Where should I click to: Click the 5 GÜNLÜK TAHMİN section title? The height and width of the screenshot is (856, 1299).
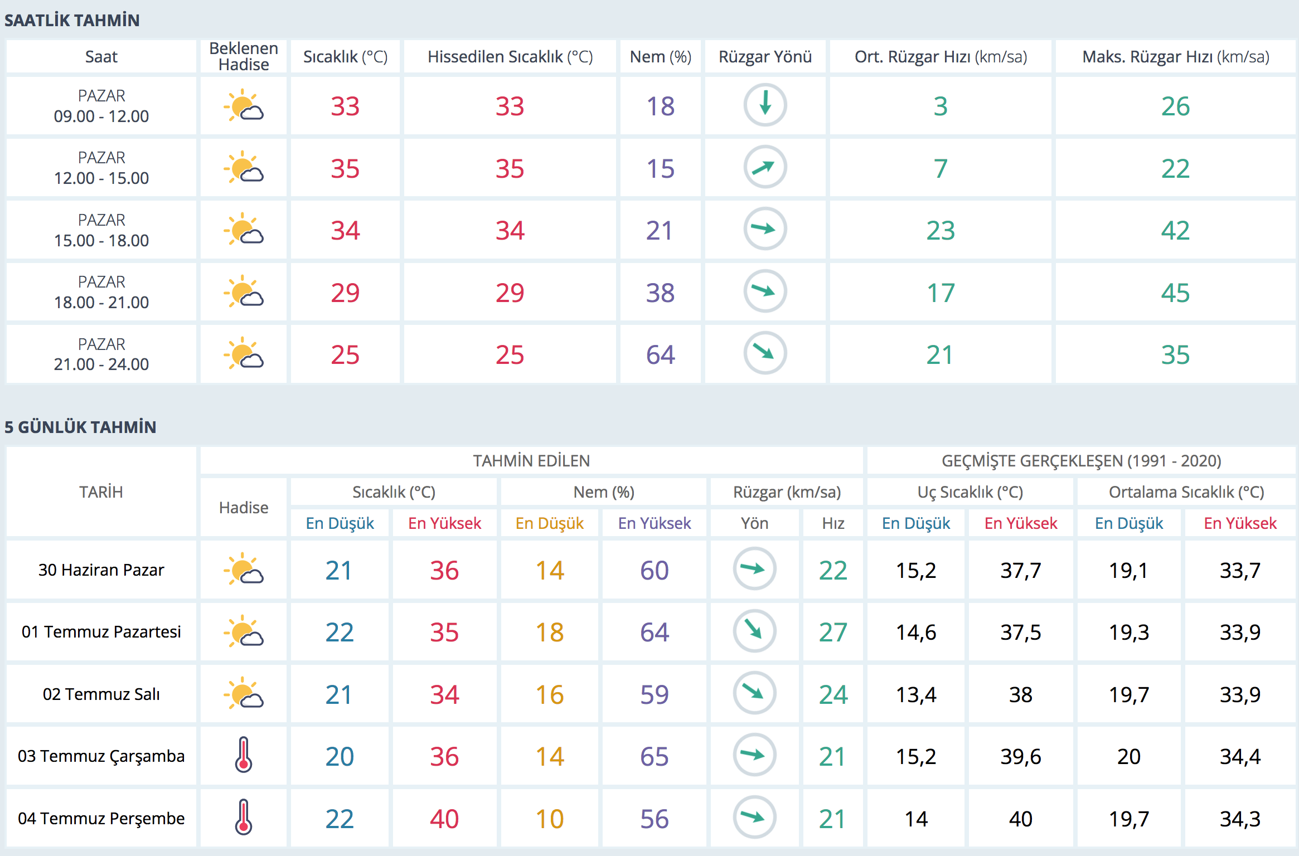pyautogui.click(x=80, y=427)
